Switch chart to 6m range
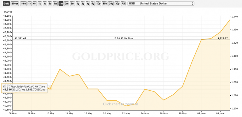The image size is (242, 117). tap(72, 3)
